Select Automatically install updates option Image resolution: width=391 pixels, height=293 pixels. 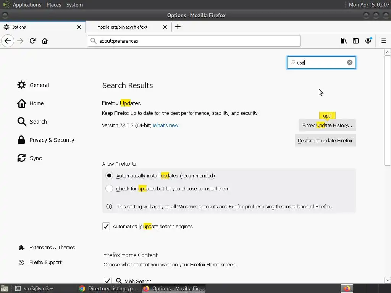[109, 175]
